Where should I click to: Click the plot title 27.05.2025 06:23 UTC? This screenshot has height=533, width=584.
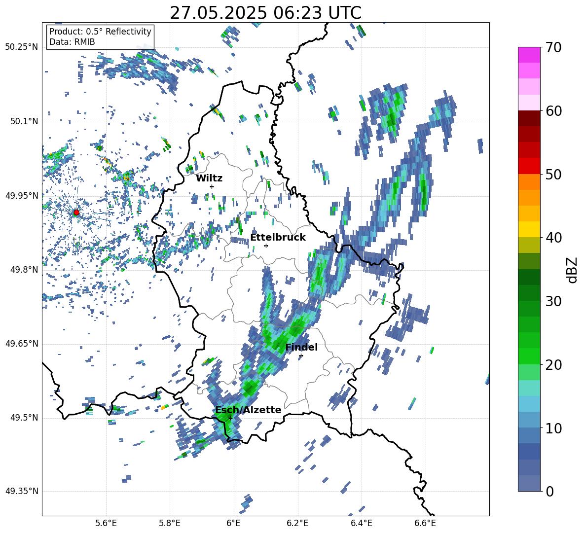coord(266,13)
